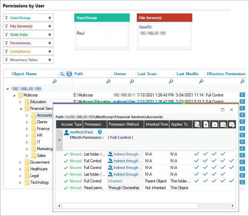Expand the Technology folder node
The height and width of the screenshot is (216, 249).
click(20, 183)
